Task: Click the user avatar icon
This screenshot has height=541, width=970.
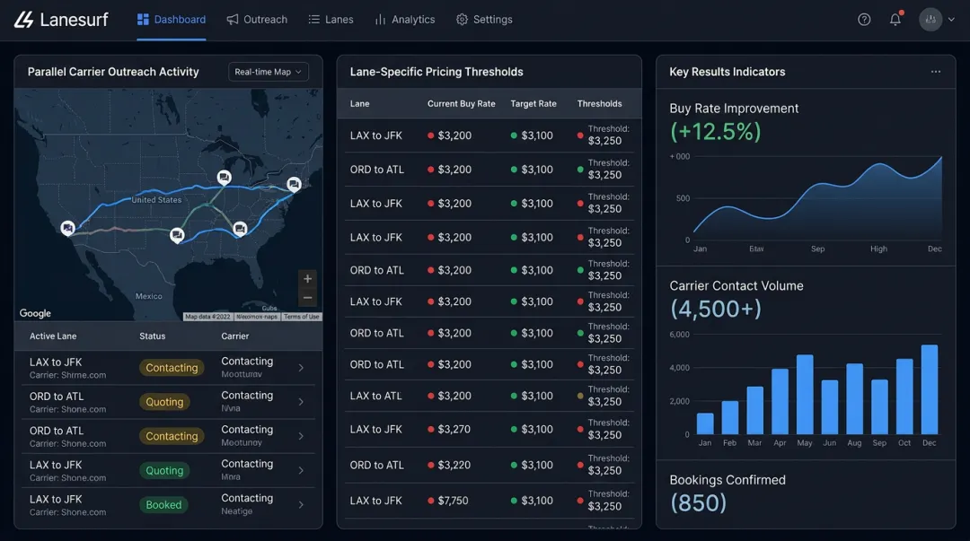Action: point(930,20)
